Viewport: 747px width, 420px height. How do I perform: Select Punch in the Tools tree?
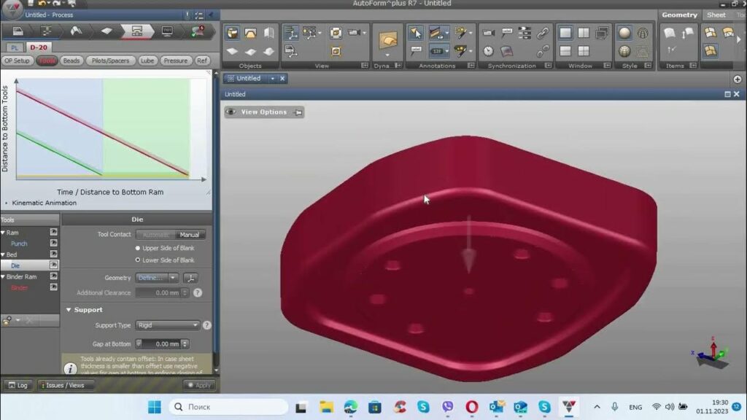coord(19,244)
